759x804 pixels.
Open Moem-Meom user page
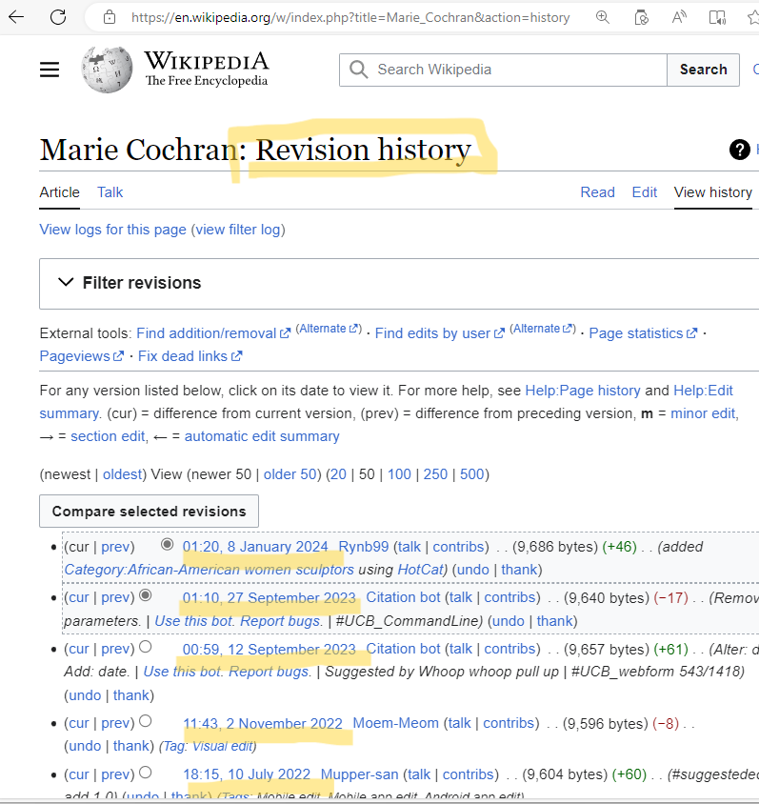pos(395,723)
